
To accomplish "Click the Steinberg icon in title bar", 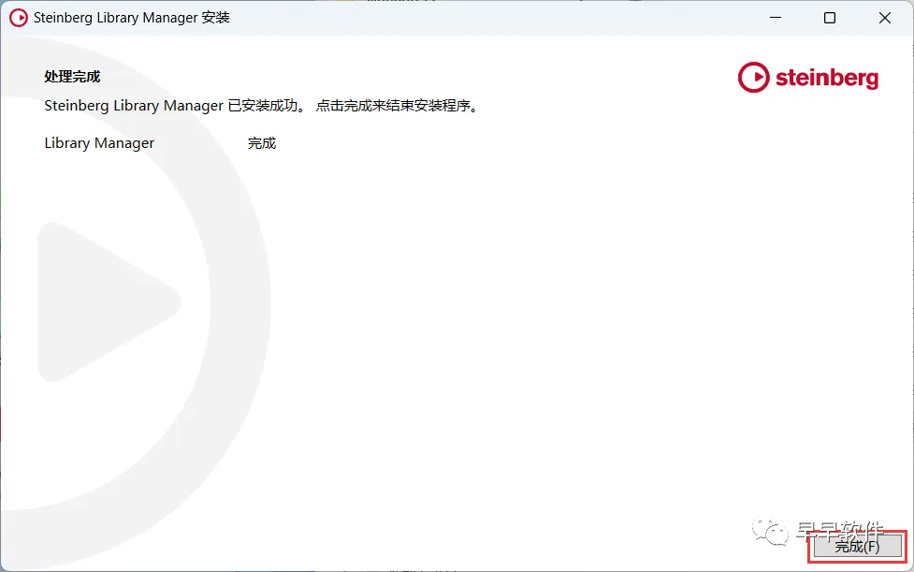I will 19,18.
